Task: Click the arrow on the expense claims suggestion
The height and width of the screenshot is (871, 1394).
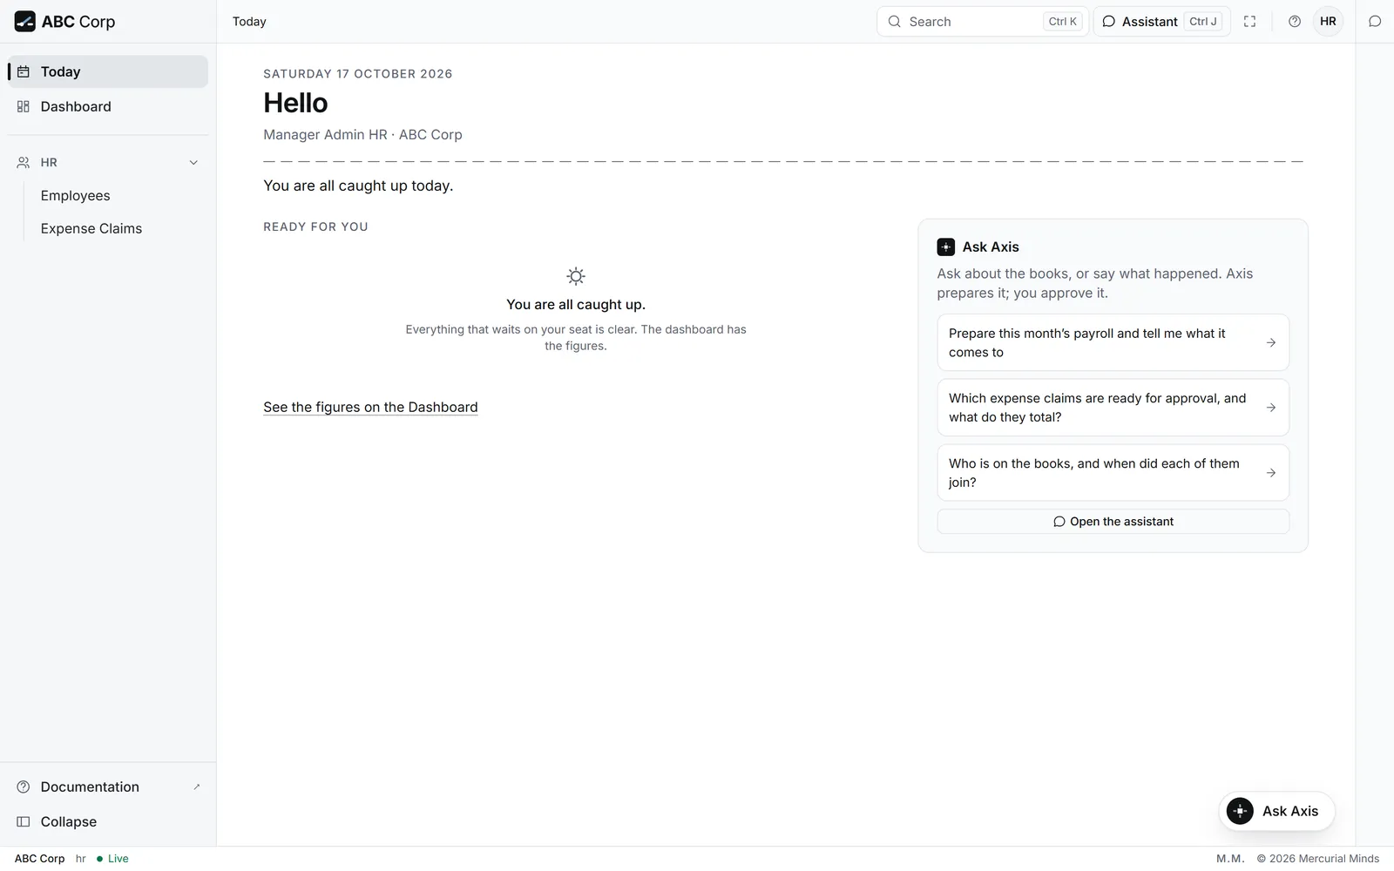Action: [1271, 408]
